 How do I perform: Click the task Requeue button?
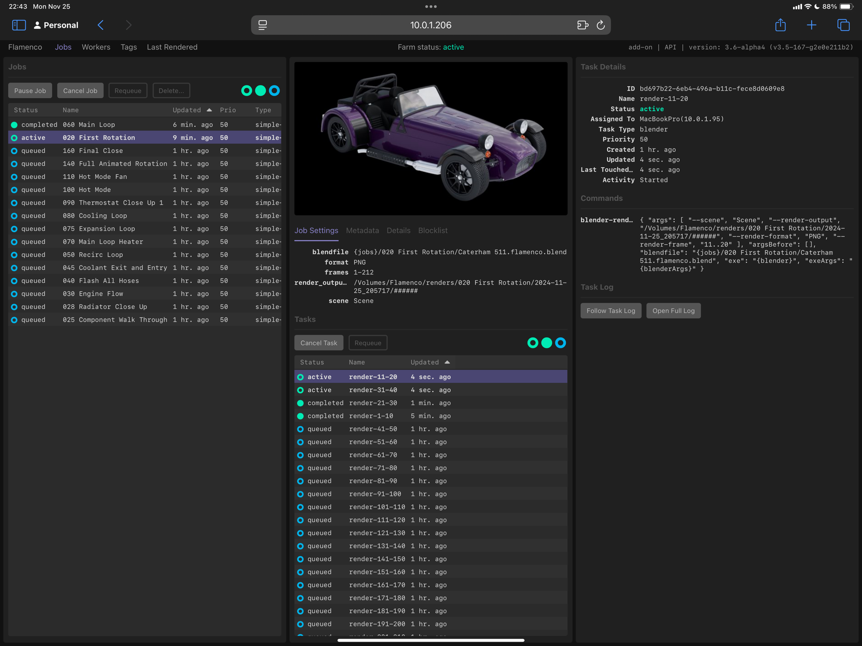pos(368,343)
